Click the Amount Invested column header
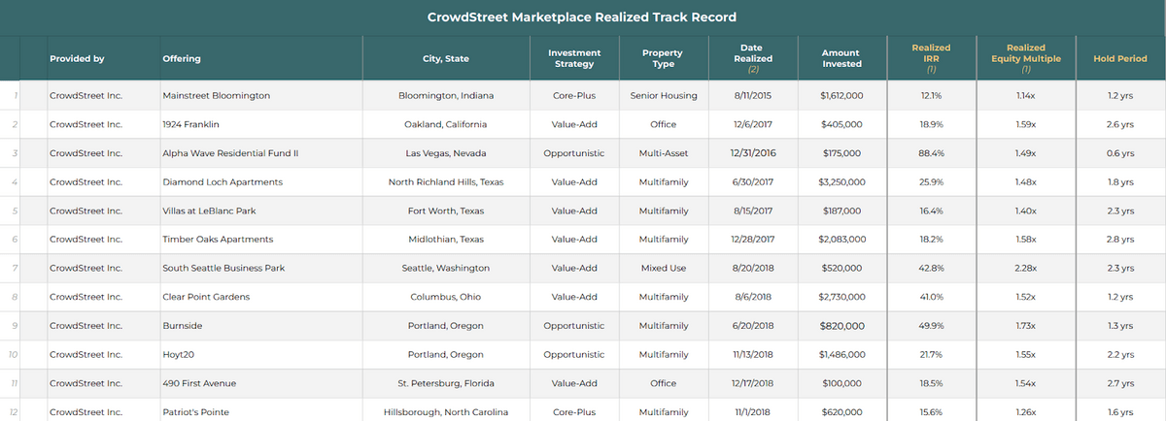The image size is (1166, 421). tap(841, 58)
